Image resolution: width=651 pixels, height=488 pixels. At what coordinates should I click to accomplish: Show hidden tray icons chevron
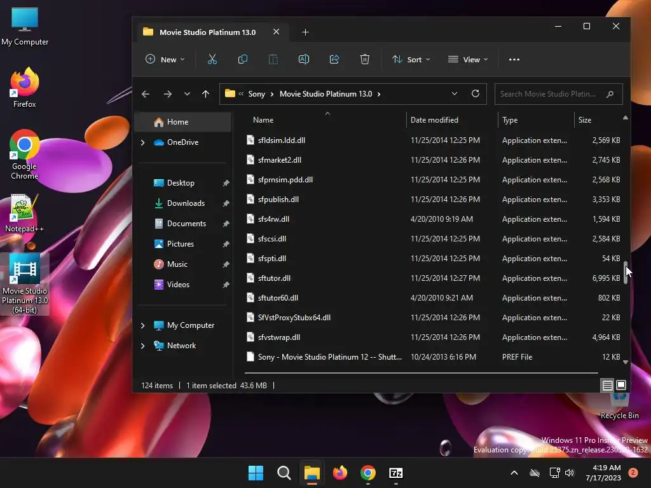pos(514,473)
